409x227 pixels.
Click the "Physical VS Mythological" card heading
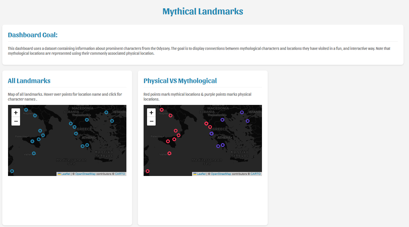click(180, 81)
